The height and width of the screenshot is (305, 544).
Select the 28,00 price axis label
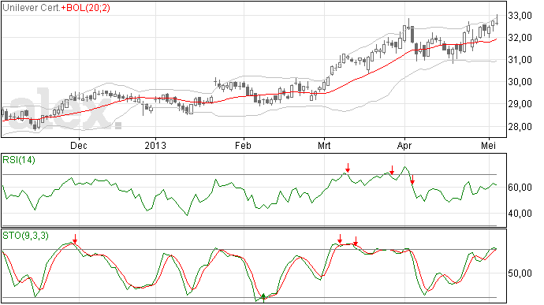(x=520, y=127)
